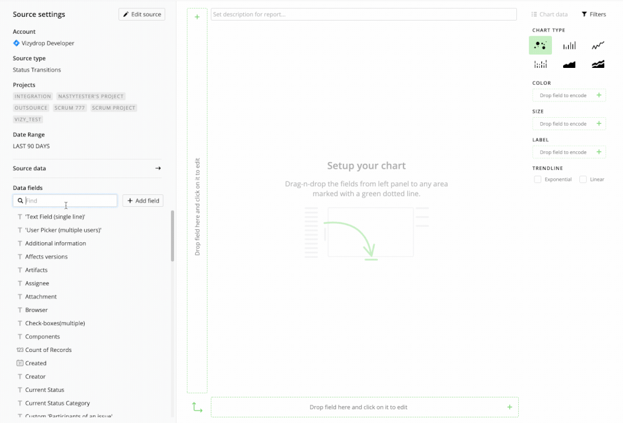Choose the line chart type
Screen dimensions: 623x423
[597, 45]
